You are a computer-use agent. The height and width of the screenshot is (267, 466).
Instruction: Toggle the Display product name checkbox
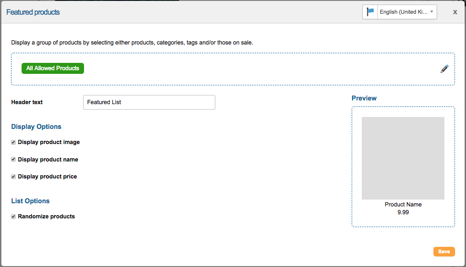pos(14,160)
